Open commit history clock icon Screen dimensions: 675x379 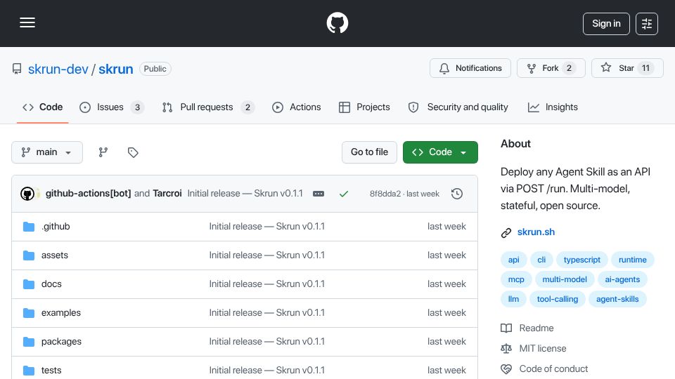457,194
